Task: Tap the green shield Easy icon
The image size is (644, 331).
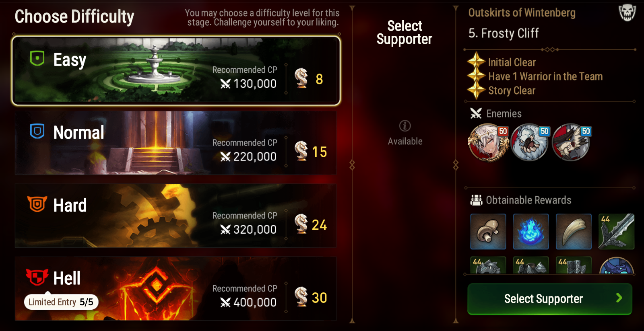Action: pos(37,59)
